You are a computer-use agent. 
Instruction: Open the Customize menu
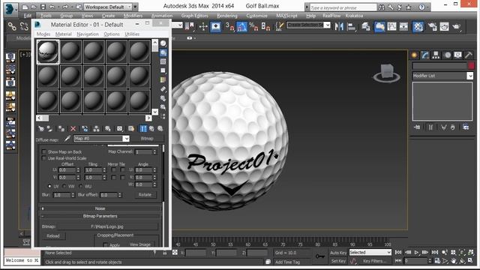[x=256, y=16]
